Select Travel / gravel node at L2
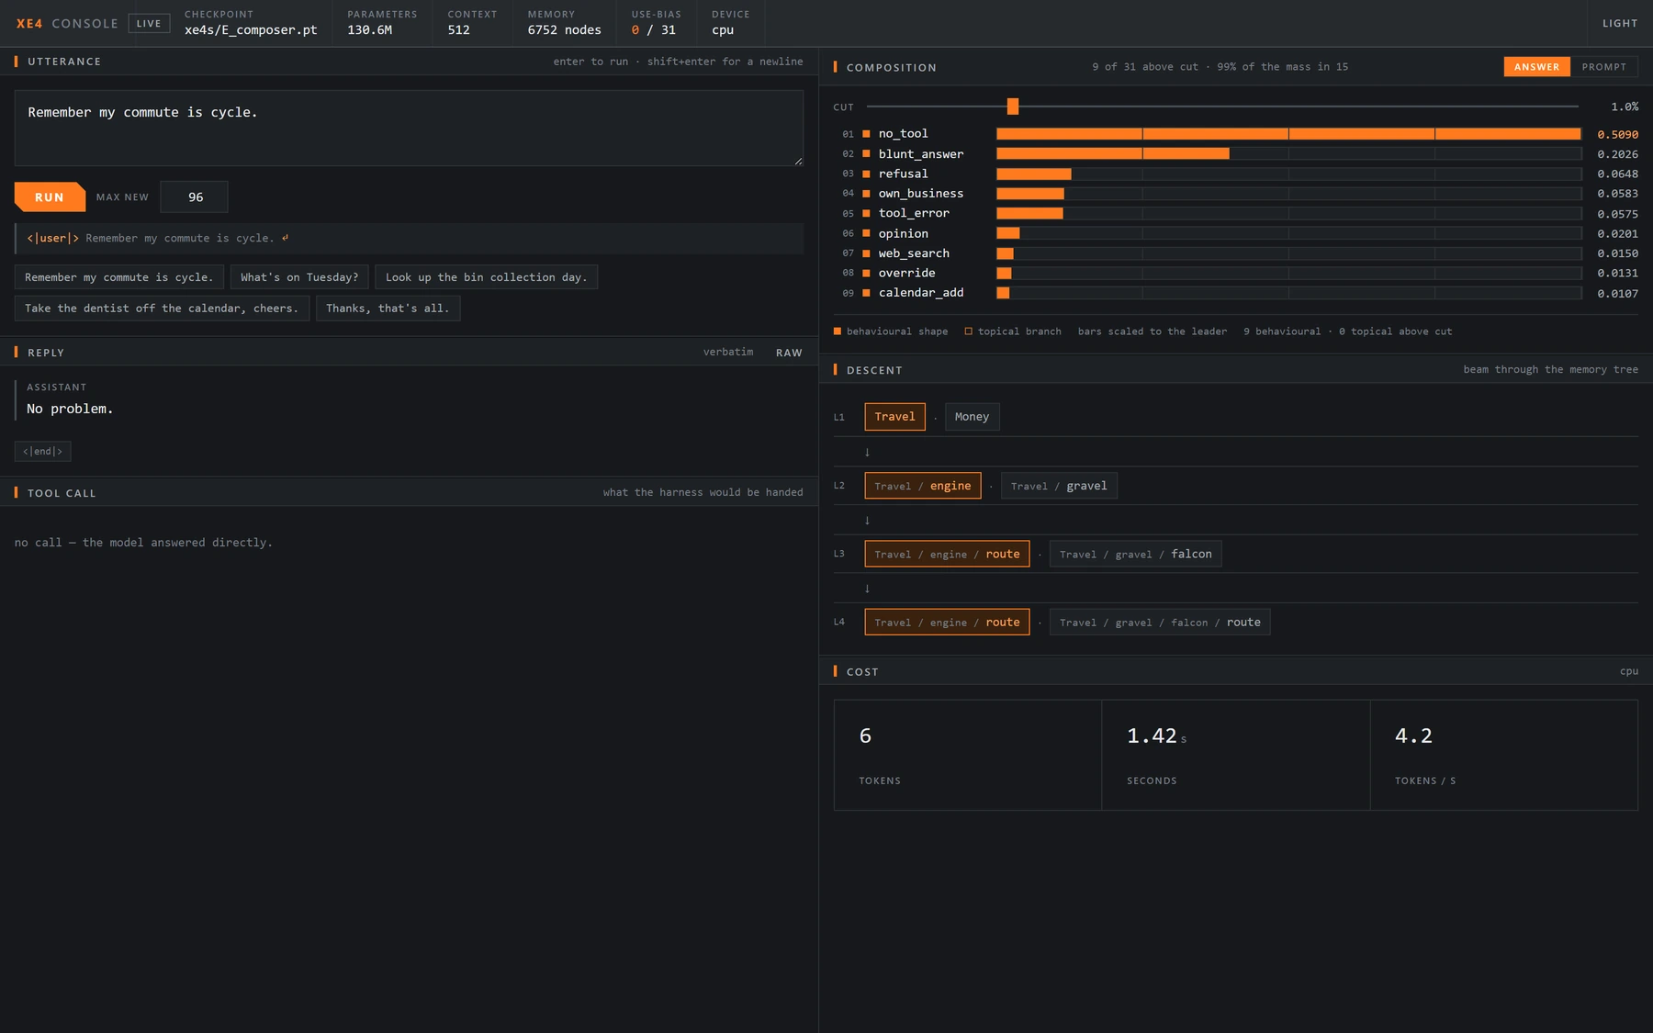Screen dimensions: 1653x1033 pyautogui.click(x=1059, y=486)
